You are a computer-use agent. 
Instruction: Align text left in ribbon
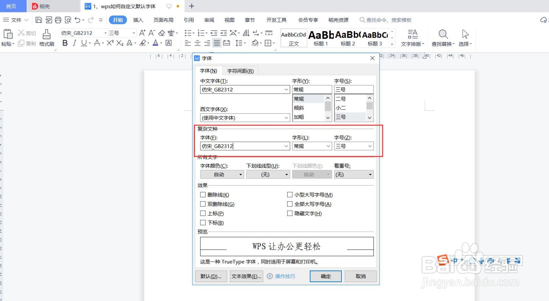point(188,43)
